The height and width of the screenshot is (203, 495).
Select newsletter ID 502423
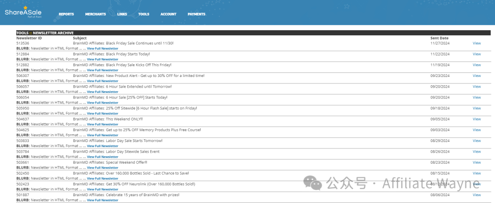pos(23,184)
